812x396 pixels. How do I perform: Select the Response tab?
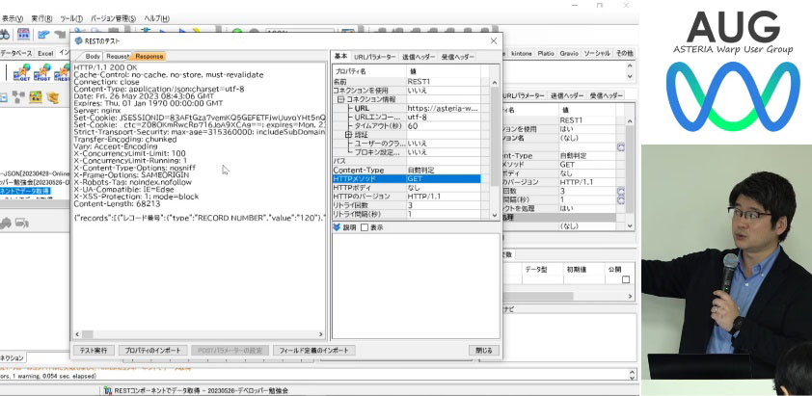[149, 56]
